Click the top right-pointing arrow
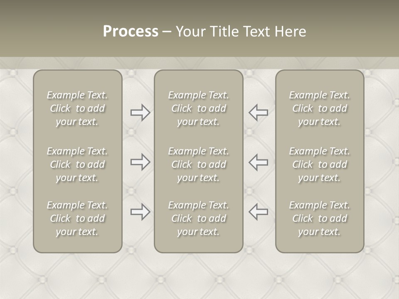The width and height of the screenshot is (399, 299). point(140,113)
